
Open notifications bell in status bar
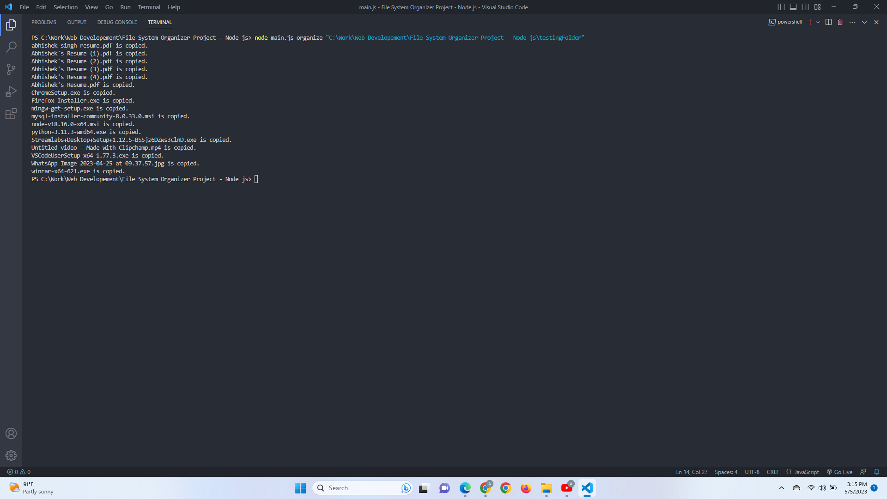click(x=877, y=472)
